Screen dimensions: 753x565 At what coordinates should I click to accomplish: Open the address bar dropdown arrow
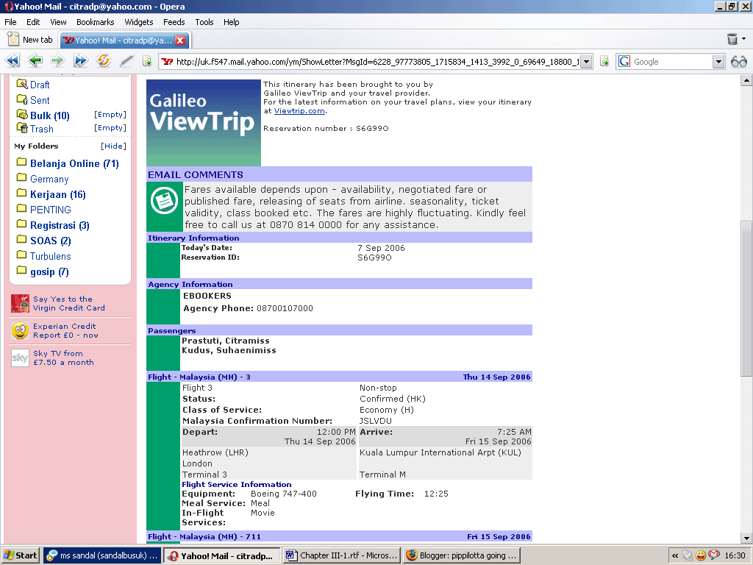[x=586, y=62]
